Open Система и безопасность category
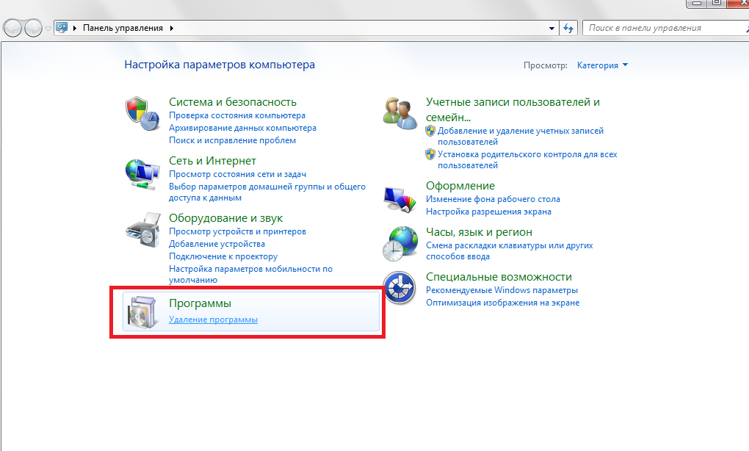Screen dimensions: 749x451 [x=233, y=102]
